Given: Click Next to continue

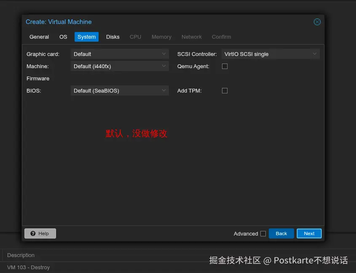Looking at the screenshot, I should pos(309,233).
